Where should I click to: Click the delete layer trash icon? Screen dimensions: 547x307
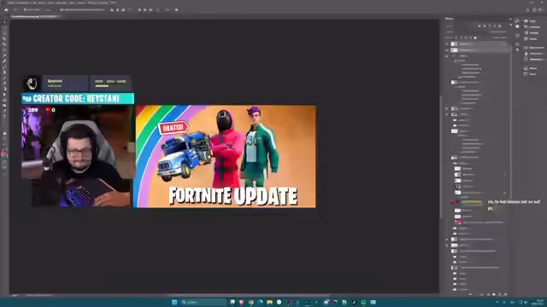[x=505, y=294]
